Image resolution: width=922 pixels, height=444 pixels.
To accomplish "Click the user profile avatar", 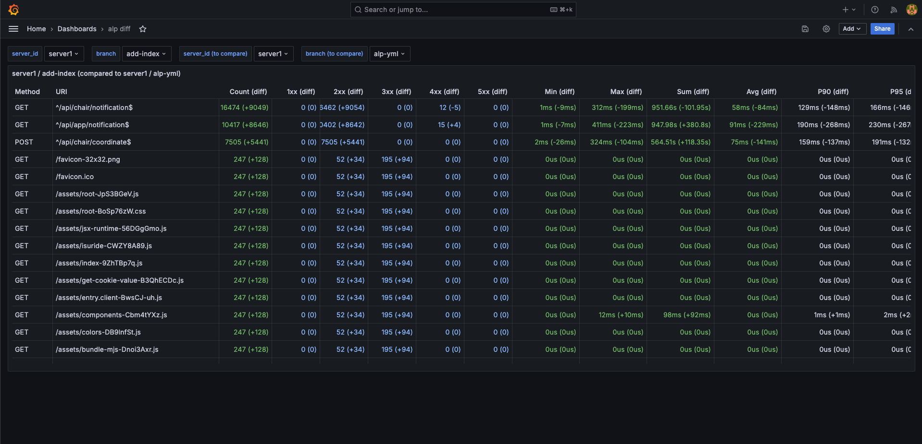I will (911, 10).
